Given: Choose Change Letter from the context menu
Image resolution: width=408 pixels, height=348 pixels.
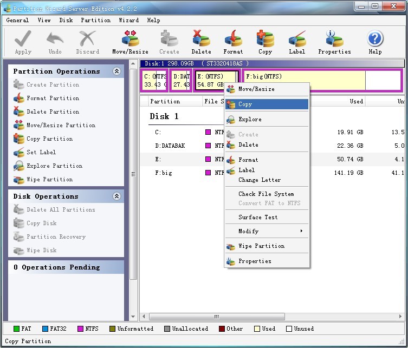Looking at the screenshot, I should 267,180.
